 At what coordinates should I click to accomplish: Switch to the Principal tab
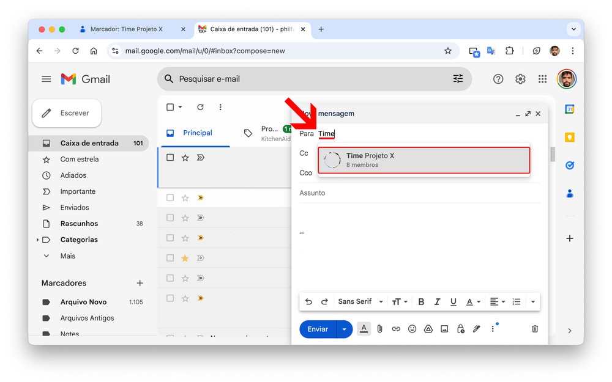197,133
